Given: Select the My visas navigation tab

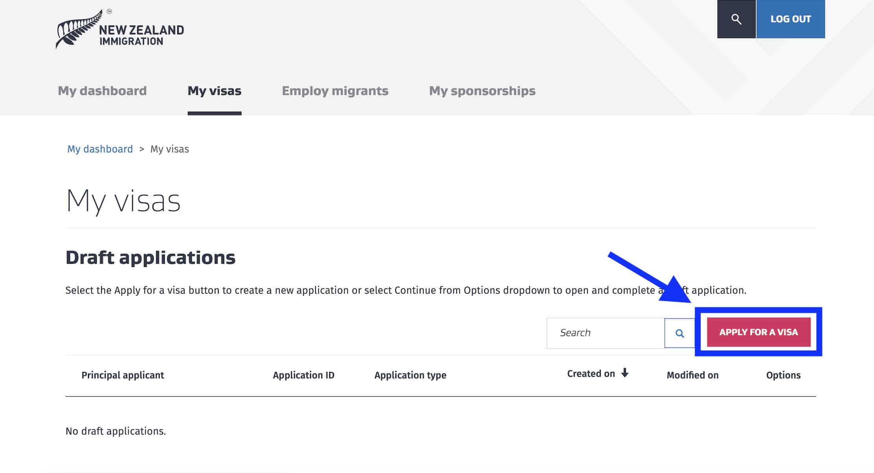Looking at the screenshot, I should pyautogui.click(x=215, y=91).
